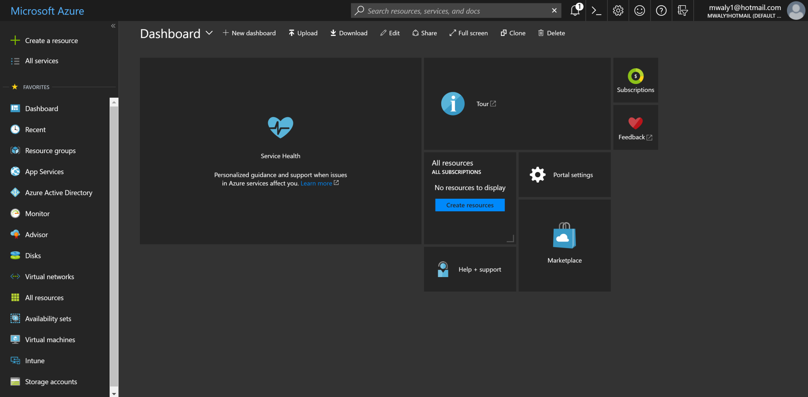Screen dimensions: 808x397
Task: Launch Cloud Shell from top bar
Action: click(x=596, y=11)
